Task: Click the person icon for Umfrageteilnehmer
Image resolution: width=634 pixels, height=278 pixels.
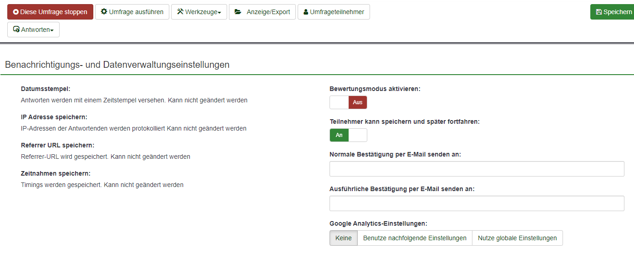Action: 306,12
